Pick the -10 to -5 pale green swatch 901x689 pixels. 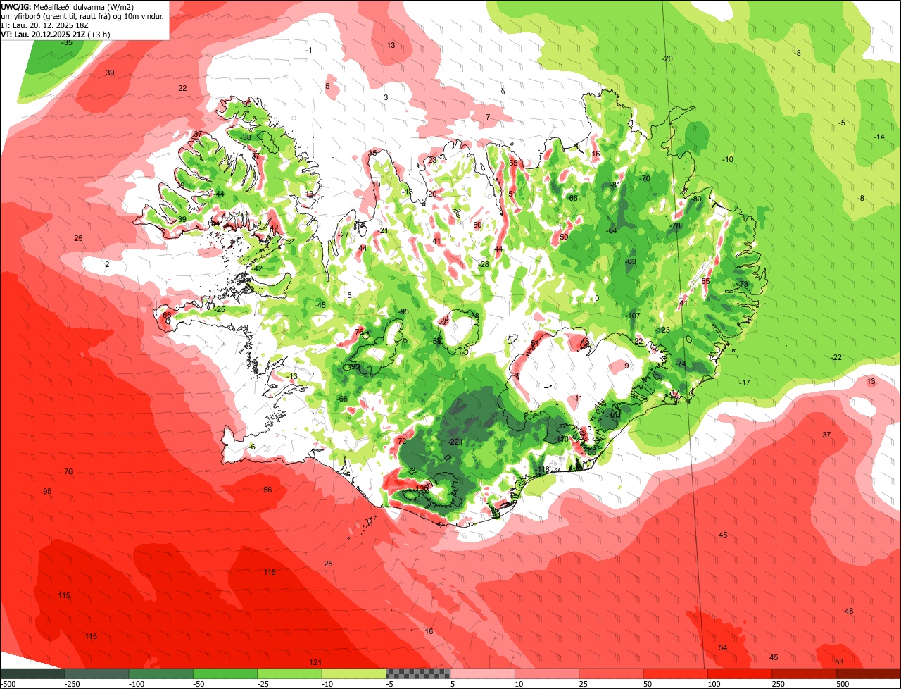354,674
